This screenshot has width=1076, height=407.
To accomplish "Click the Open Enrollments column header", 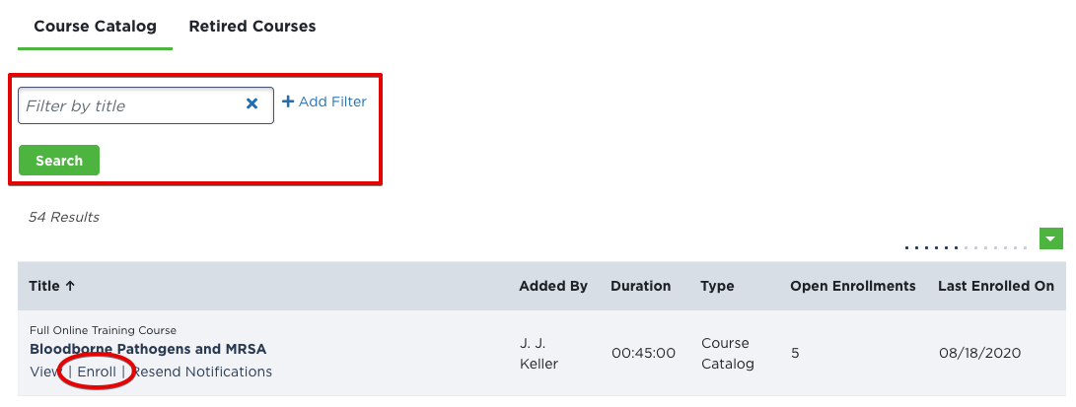I will (x=853, y=286).
